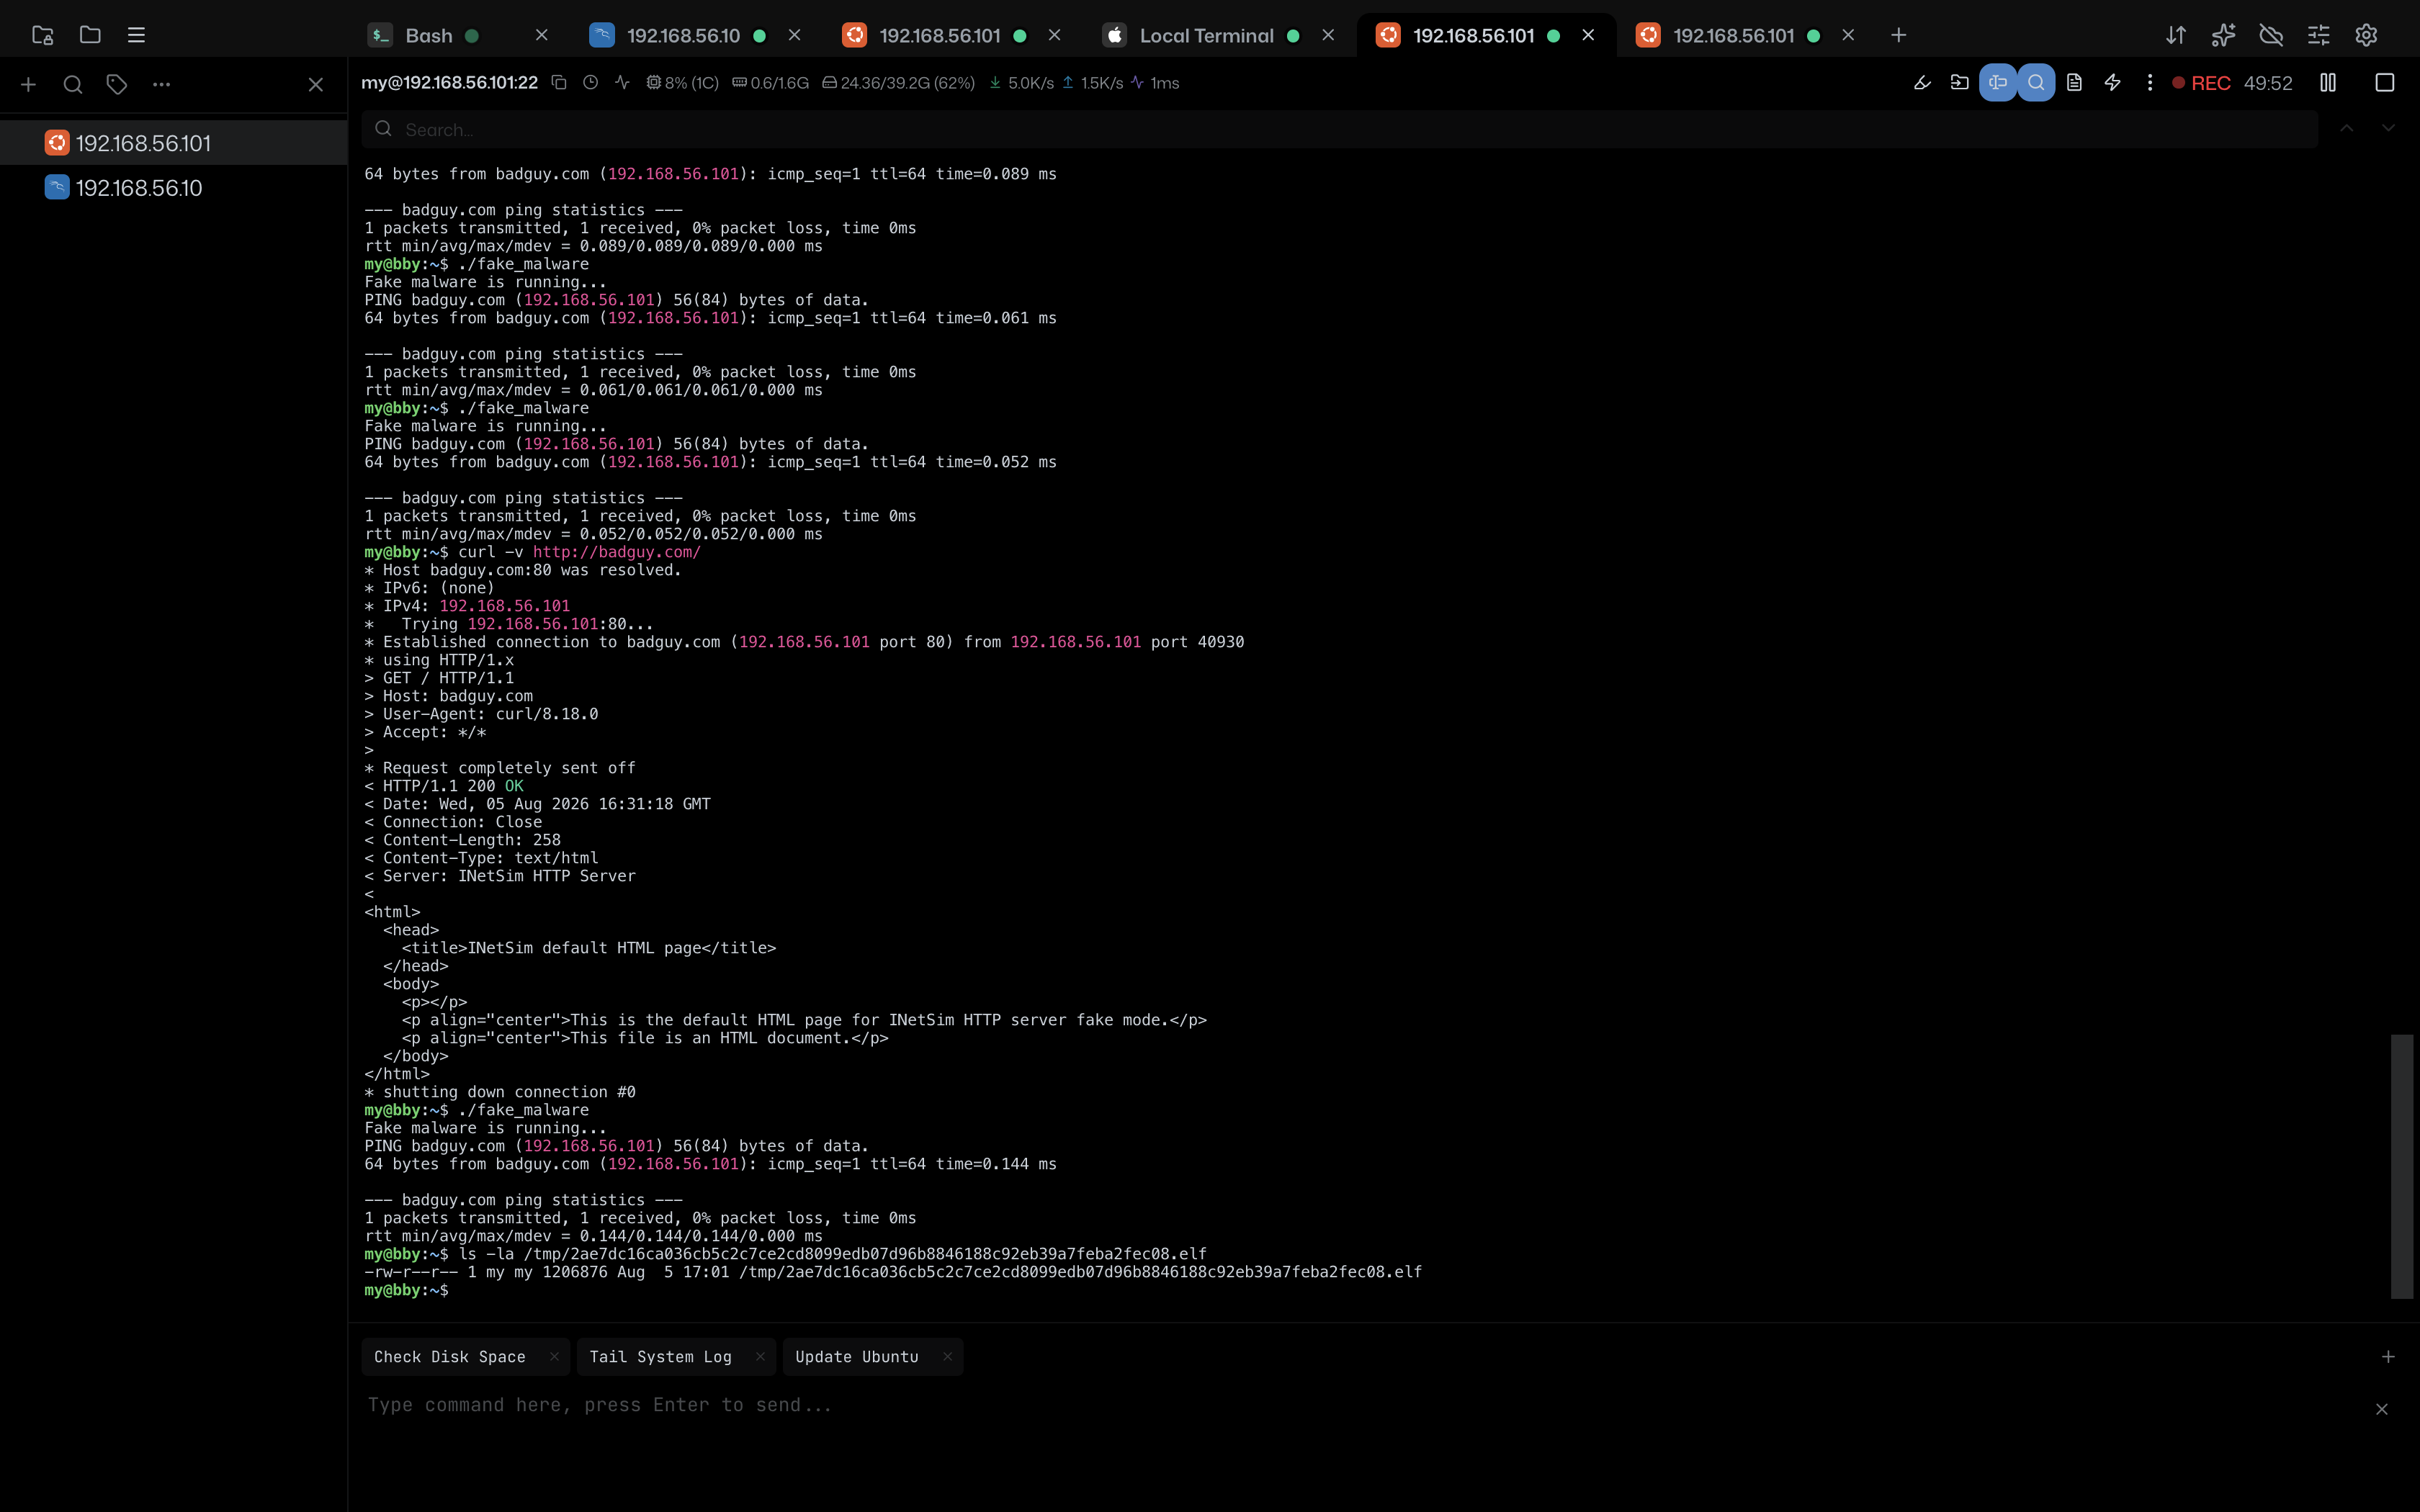Remove the Update Ubuntu snippet chip
The image size is (2420, 1512).
pyautogui.click(x=947, y=1357)
